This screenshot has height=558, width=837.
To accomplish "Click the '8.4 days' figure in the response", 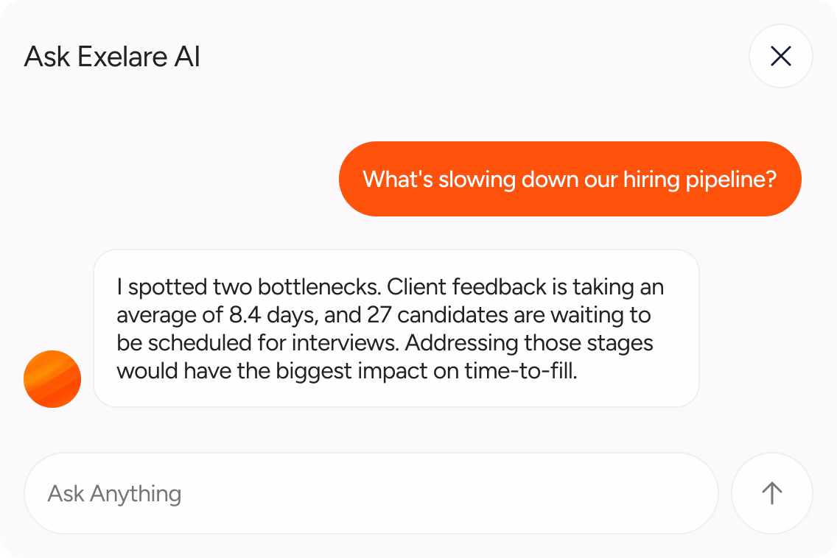I will [x=274, y=315].
